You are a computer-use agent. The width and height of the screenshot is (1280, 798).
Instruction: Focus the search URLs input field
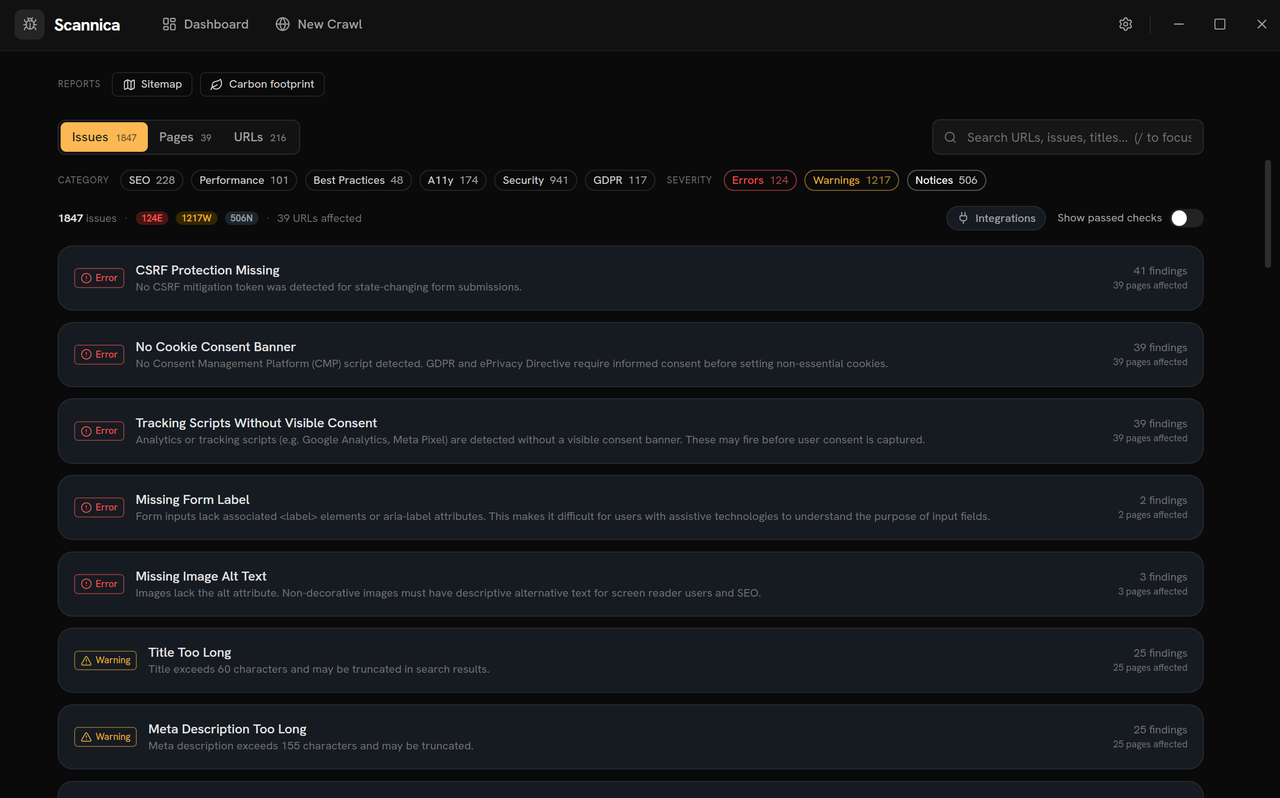(1066, 137)
